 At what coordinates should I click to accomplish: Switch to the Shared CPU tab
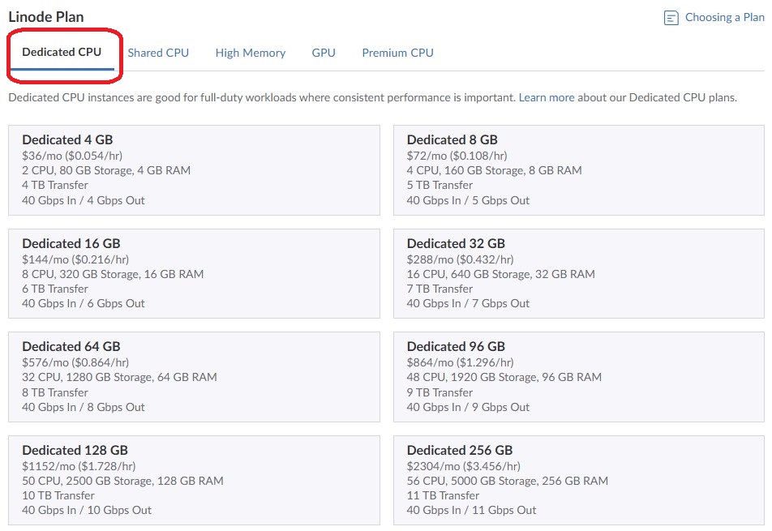click(x=158, y=53)
